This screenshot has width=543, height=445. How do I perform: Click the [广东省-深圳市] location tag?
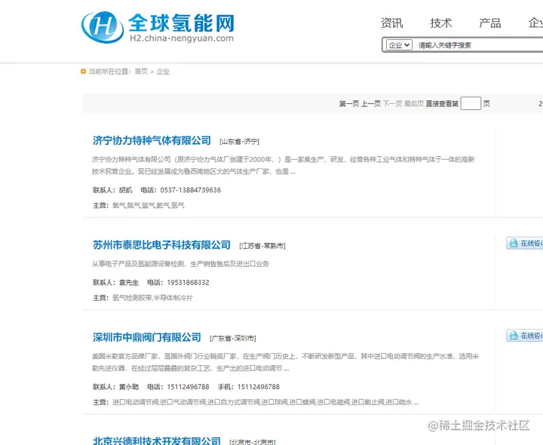[233, 338]
